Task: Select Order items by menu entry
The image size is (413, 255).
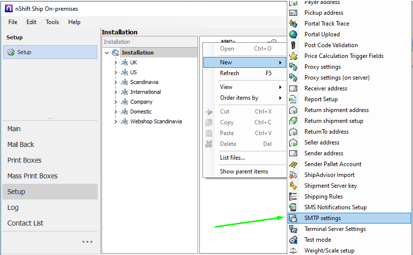Action: (x=245, y=98)
